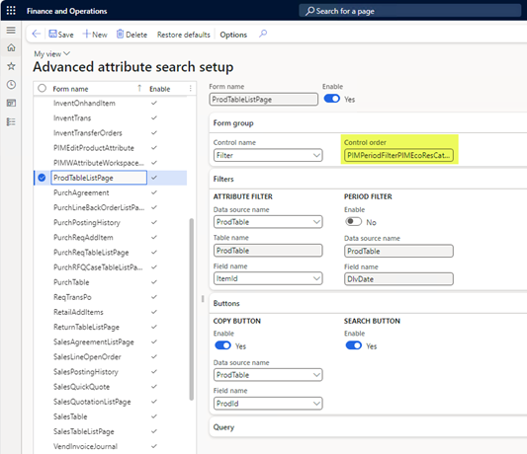Toggle the Copy button Enable switch

pyautogui.click(x=222, y=345)
